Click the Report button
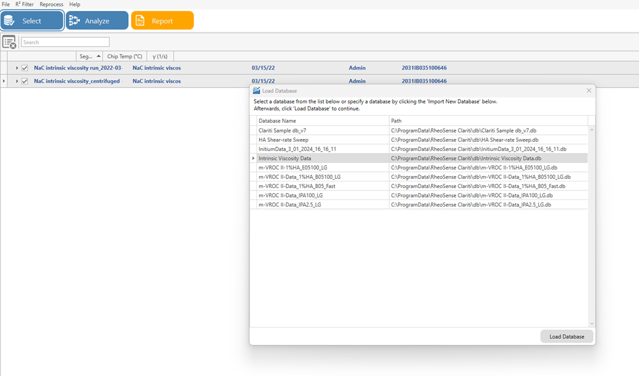The height and width of the screenshot is (376, 639). (x=162, y=20)
